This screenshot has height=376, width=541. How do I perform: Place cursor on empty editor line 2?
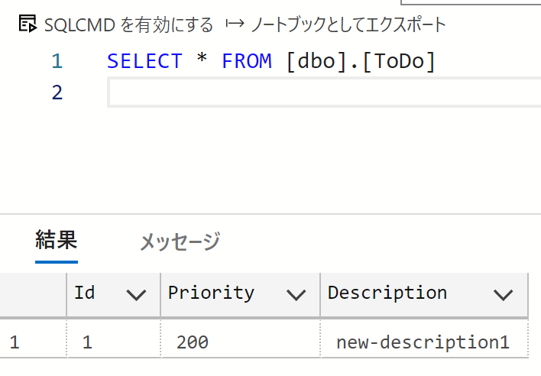click(x=324, y=92)
